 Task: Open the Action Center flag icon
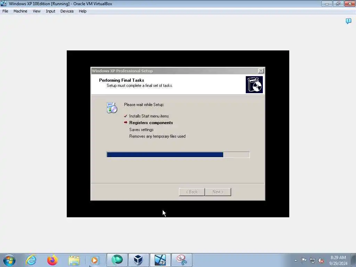304,260
